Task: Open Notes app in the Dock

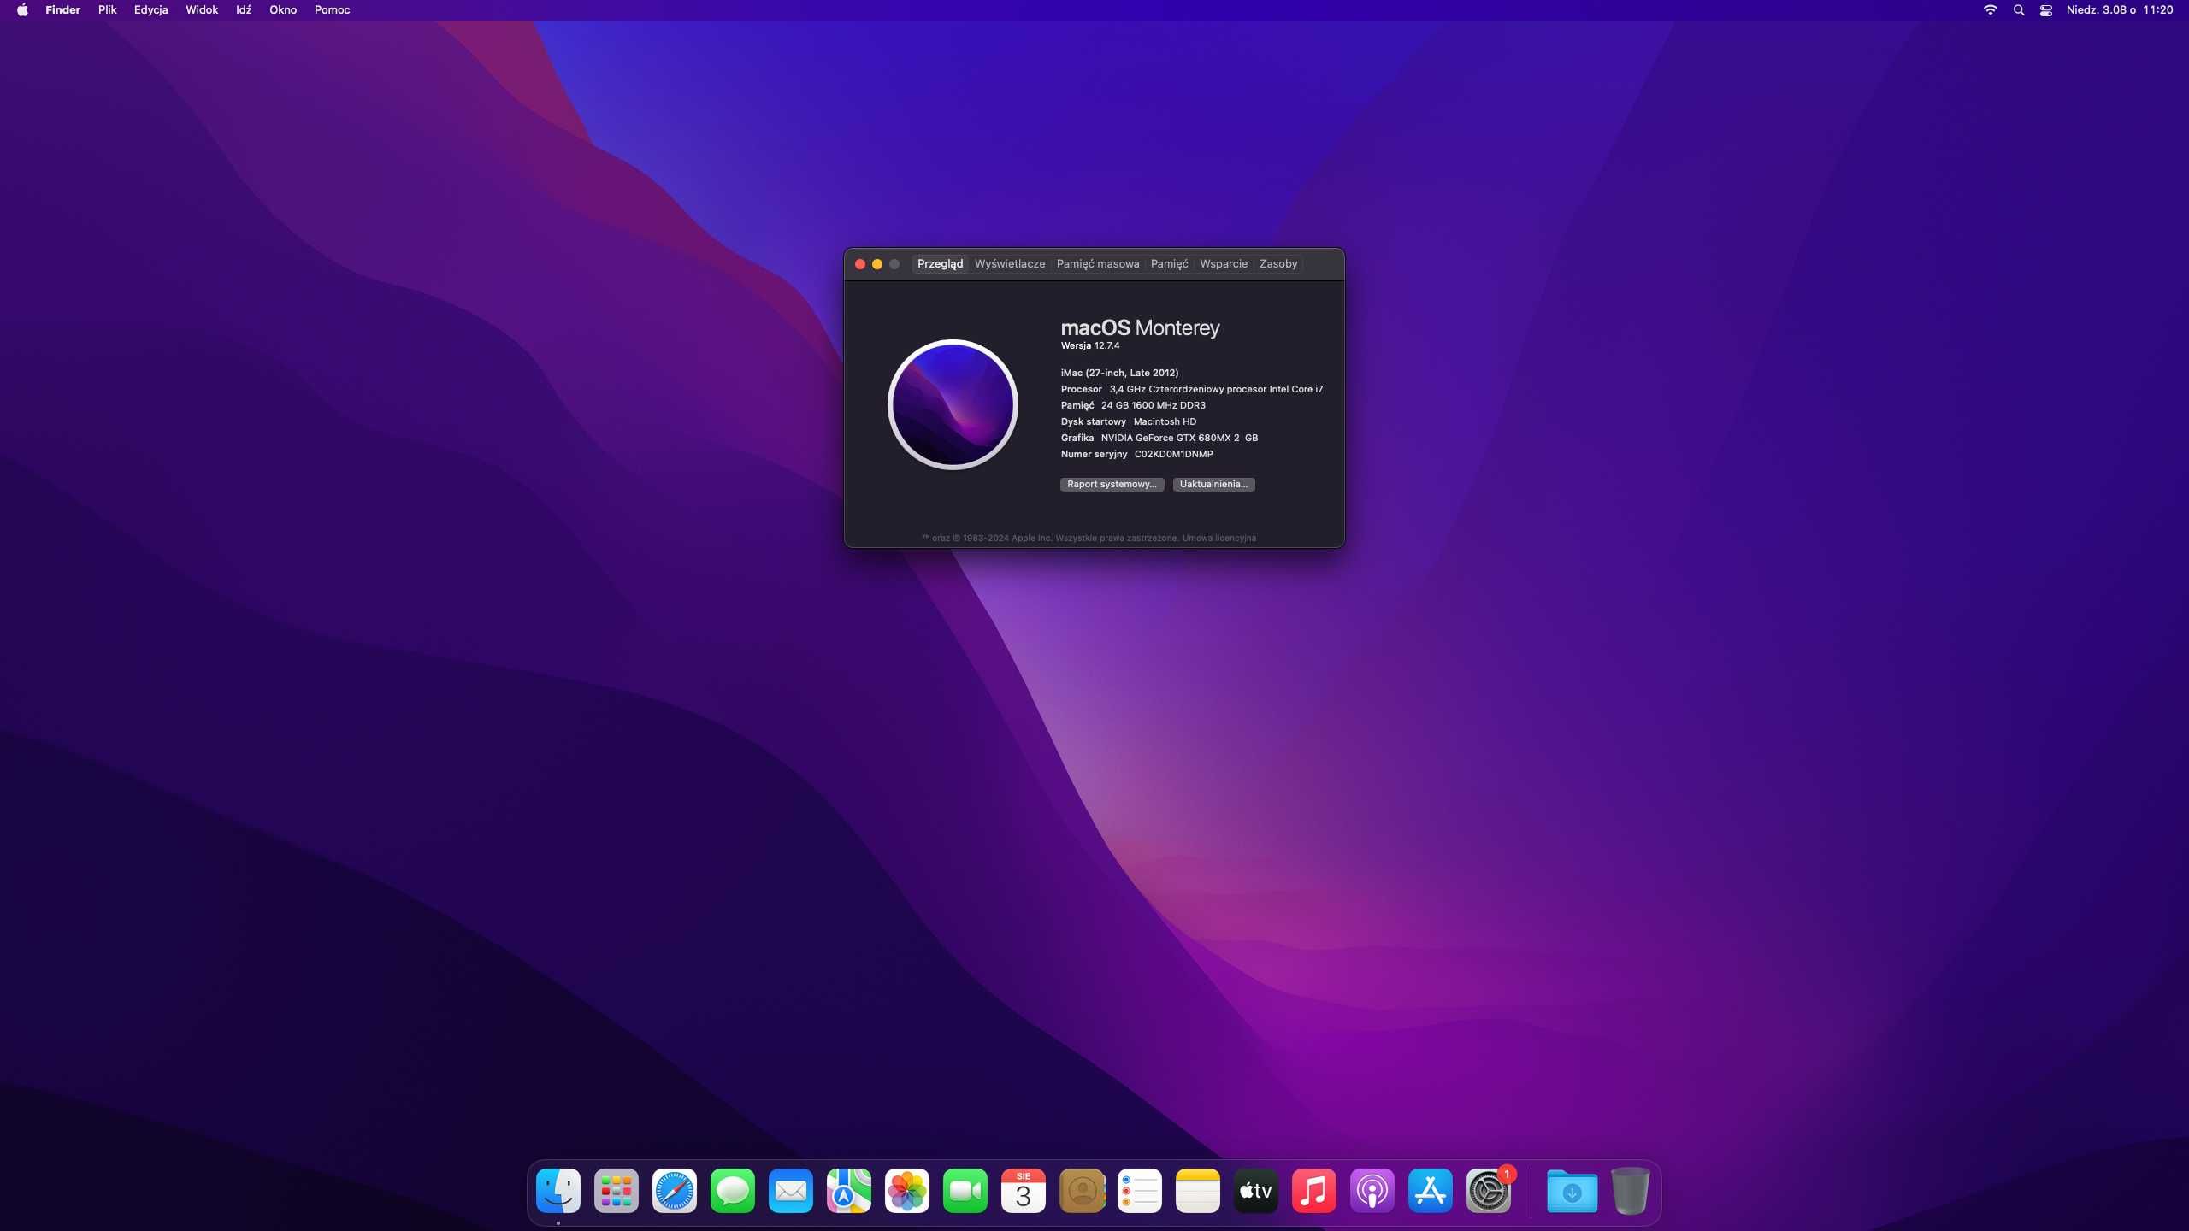Action: (1198, 1191)
